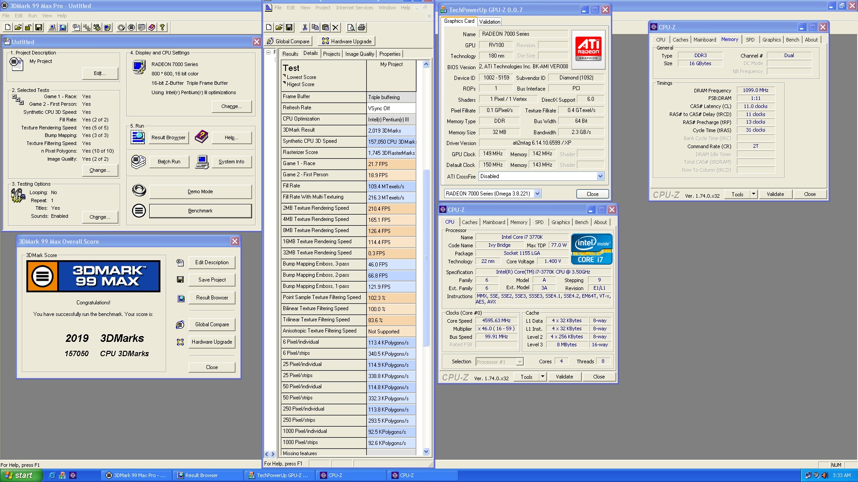
Task: Click the New project icon in 3DMark toolbar
Action: point(8,28)
